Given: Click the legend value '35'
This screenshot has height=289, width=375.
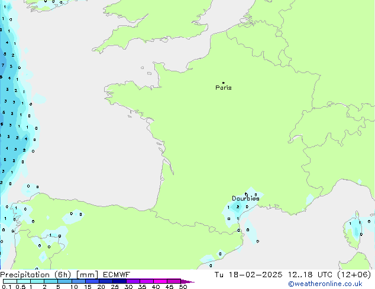Looking at the screenshot, I should [142, 287].
